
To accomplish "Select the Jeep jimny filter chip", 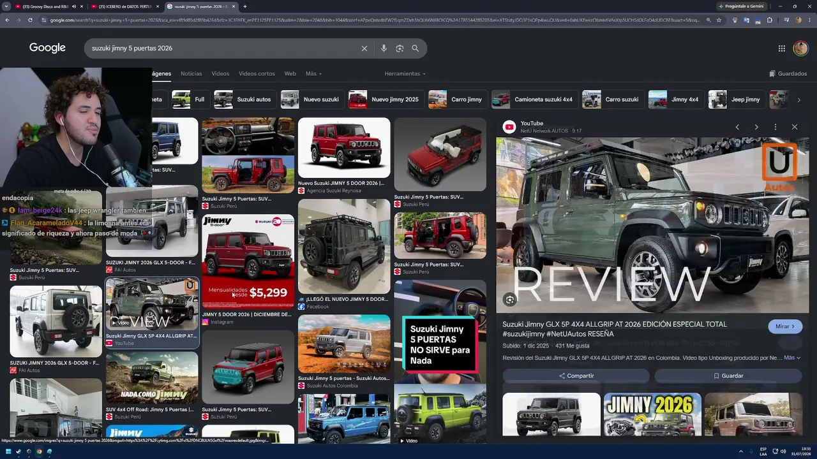I will [x=736, y=99].
